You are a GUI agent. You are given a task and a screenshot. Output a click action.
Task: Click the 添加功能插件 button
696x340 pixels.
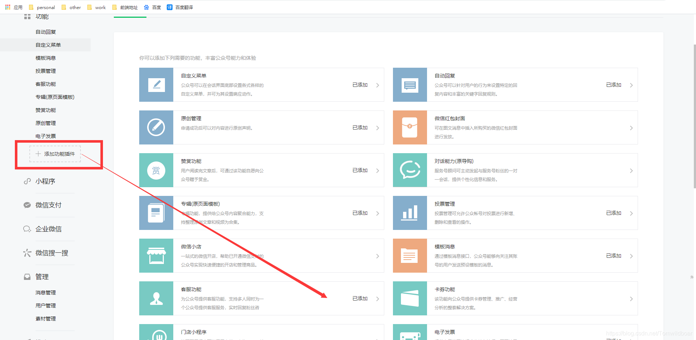(55, 154)
